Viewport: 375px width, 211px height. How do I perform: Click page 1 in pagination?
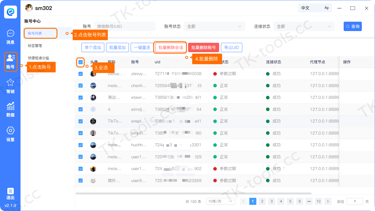tap(253, 201)
